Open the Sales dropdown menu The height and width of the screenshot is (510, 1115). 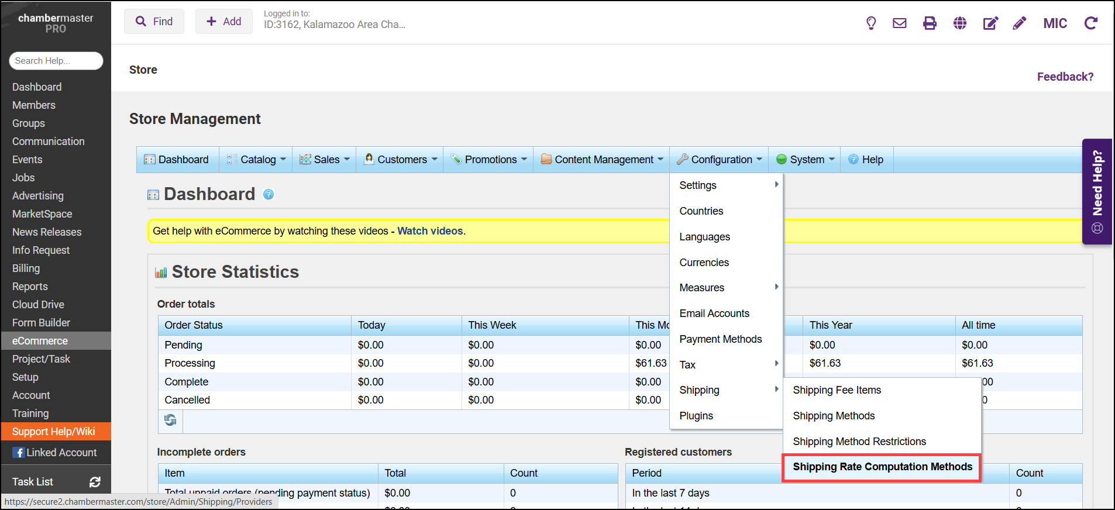click(x=325, y=160)
